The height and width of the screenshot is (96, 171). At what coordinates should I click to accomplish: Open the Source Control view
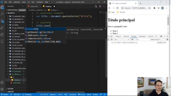coord(2,21)
